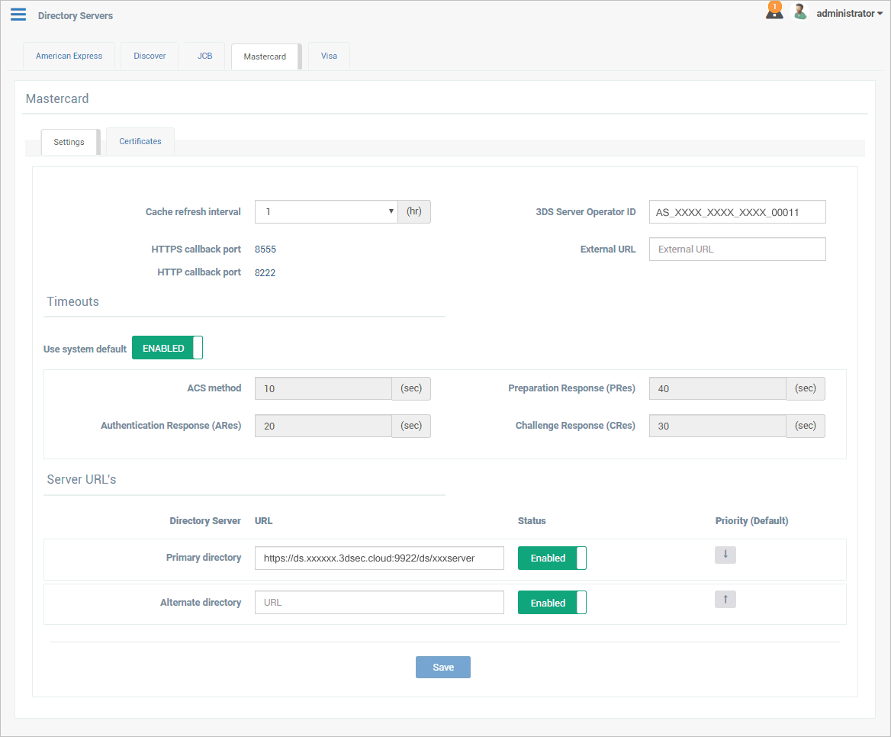Click the administrator user avatar icon

(x=800, y=12)
